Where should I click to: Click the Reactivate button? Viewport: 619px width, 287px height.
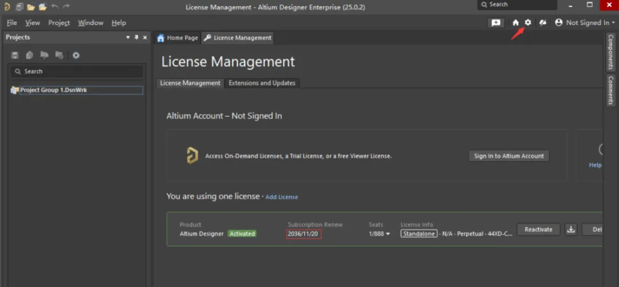pyautogui.click(x=538, y=229)
